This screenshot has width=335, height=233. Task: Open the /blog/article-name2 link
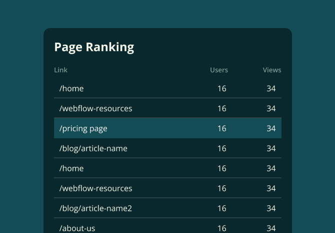coord(95,208)
